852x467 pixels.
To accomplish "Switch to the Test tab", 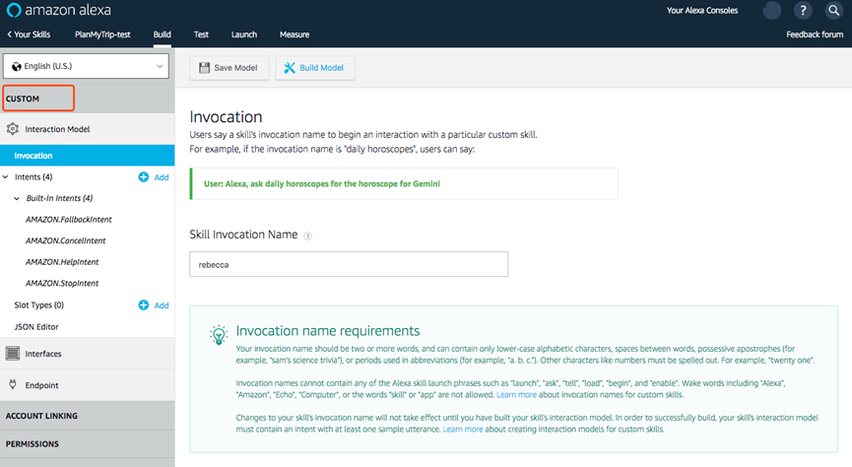I will point(201,34).
